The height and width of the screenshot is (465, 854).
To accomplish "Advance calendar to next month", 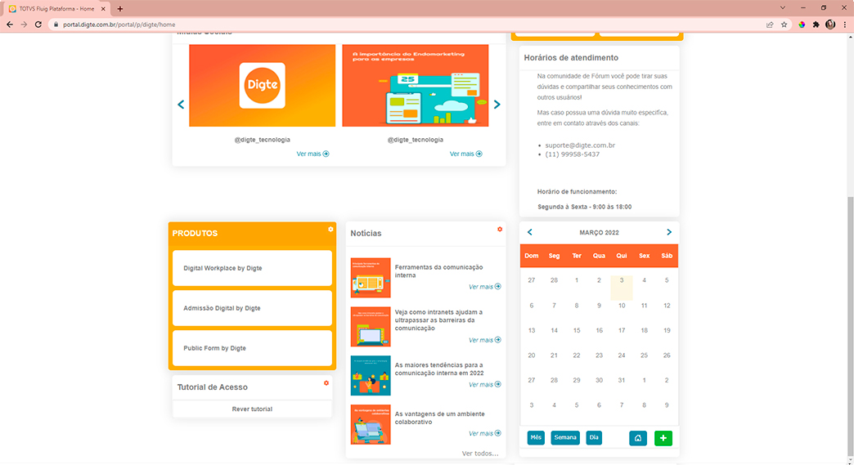I will point(669,233).
